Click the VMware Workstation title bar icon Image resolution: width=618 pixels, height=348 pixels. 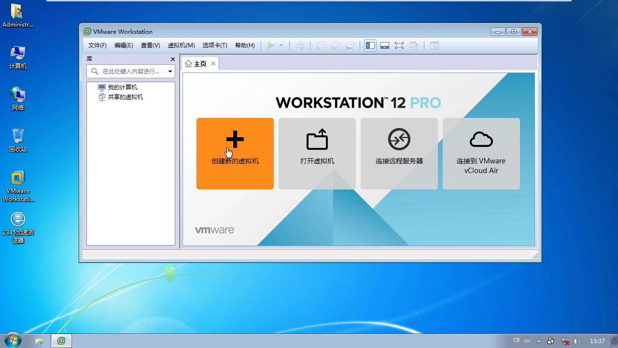(87, 32)
